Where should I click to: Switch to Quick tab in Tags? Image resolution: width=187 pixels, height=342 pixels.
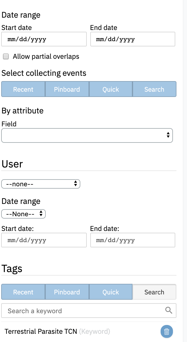(110, 292)
